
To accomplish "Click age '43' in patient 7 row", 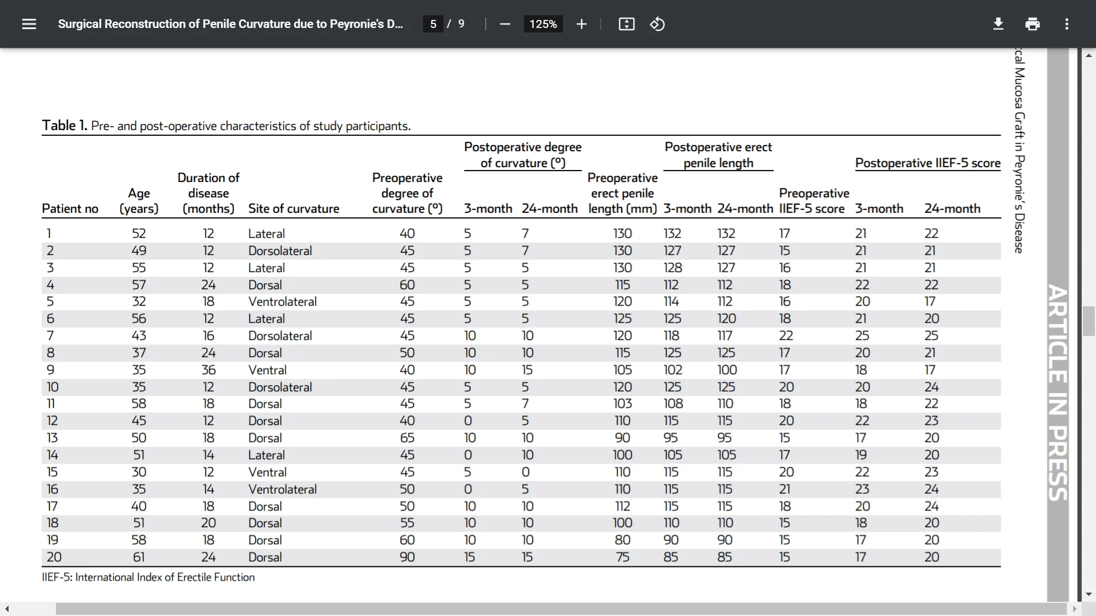I will 139,336.
